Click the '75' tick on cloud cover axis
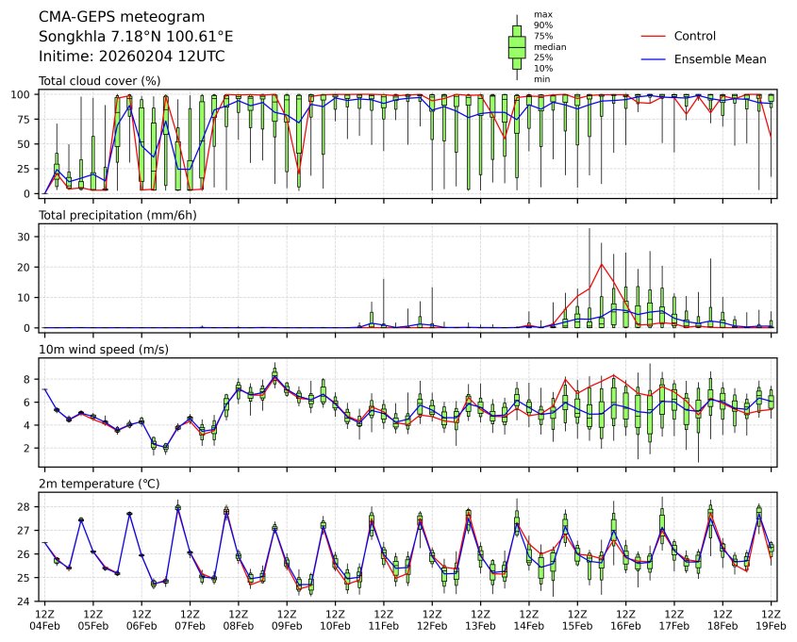This screenshot has height=642, width=797. (25, 120)
